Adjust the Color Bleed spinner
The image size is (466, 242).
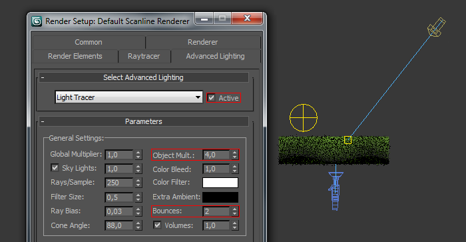(235, 169)
